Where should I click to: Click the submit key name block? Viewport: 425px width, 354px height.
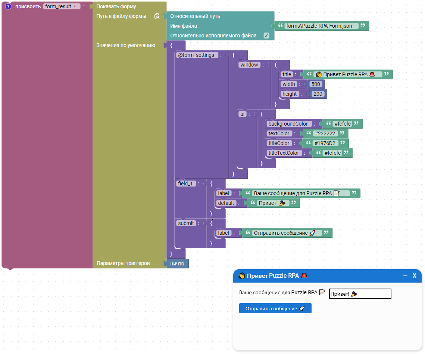[x=186, y=223]
